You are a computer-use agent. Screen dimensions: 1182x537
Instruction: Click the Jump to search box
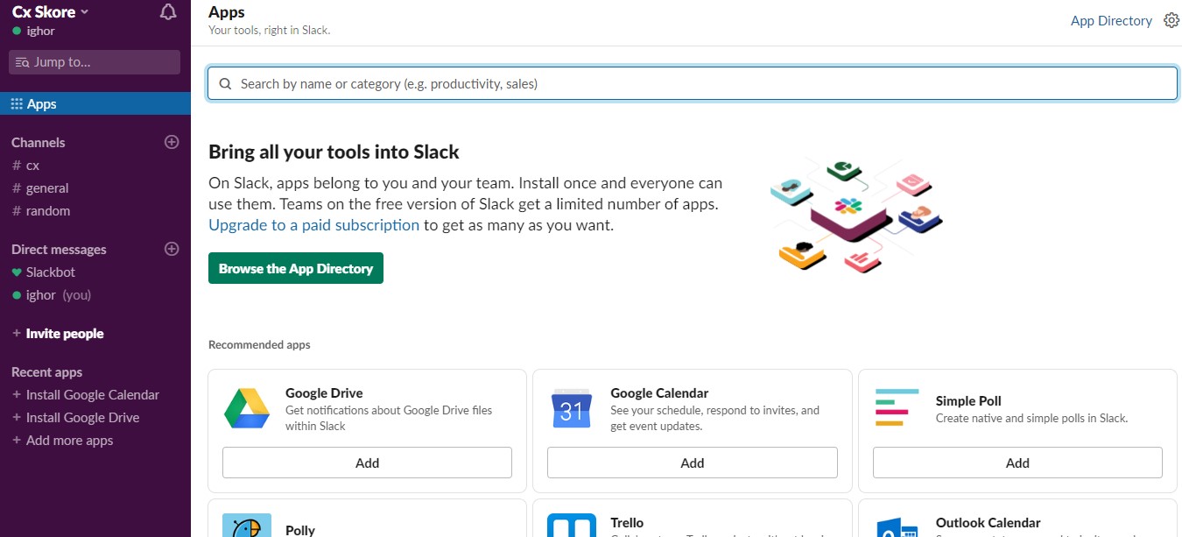[x=95, y=62]
